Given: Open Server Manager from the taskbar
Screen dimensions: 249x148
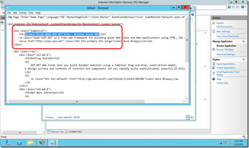Looking at the screenshot, I should point(8,143).
